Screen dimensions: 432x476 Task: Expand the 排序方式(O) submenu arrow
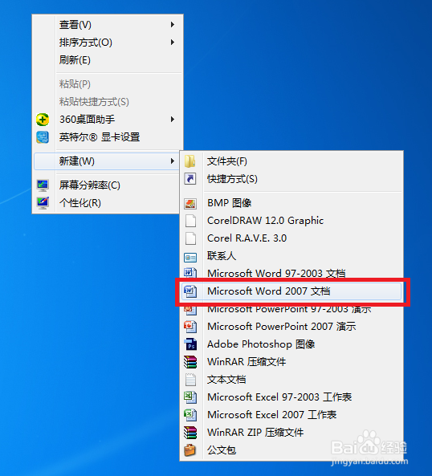(x=173, y=43)
